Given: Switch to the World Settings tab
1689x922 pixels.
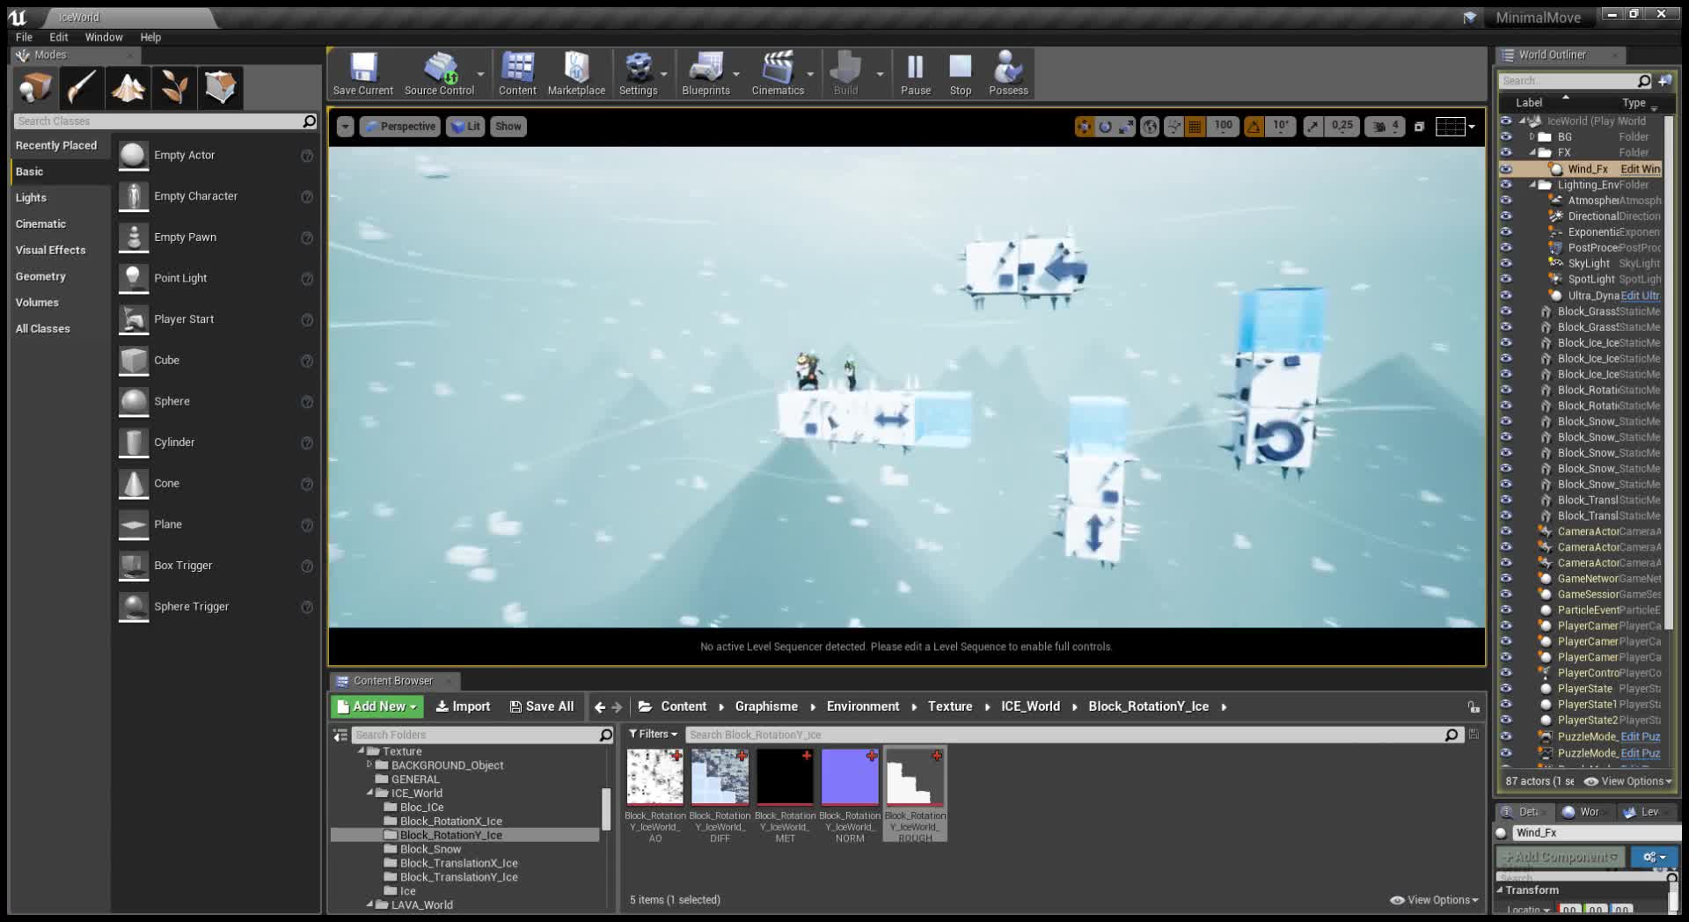Looking at the screenshot, I should [x=1583, y=811].
